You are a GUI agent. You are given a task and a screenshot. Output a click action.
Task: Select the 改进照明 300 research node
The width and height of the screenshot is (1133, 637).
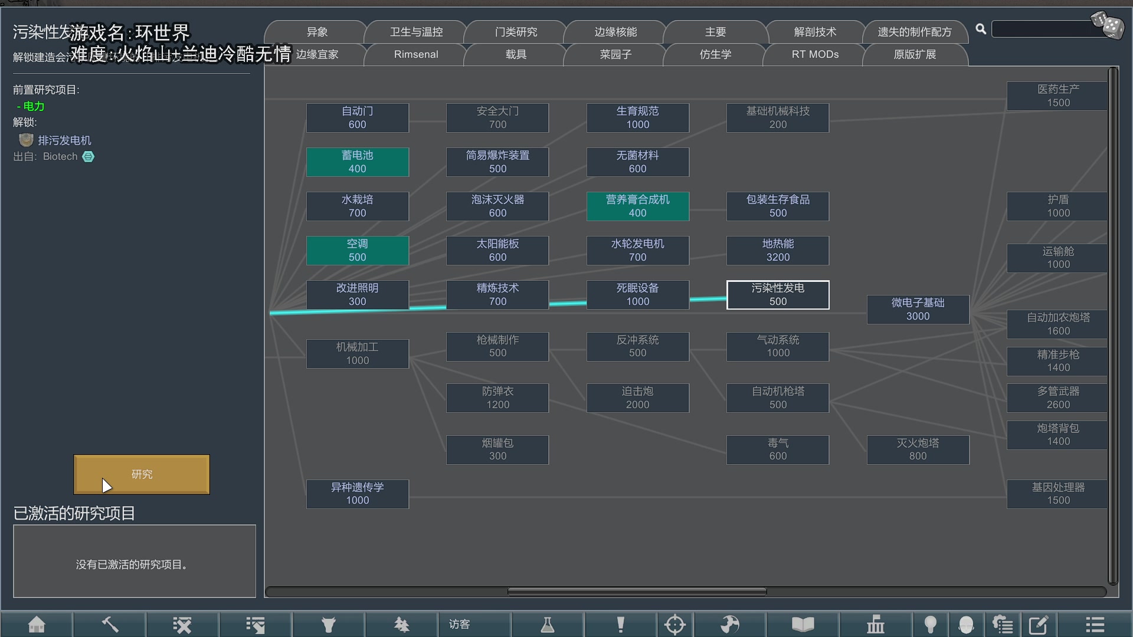click(357, 295)
